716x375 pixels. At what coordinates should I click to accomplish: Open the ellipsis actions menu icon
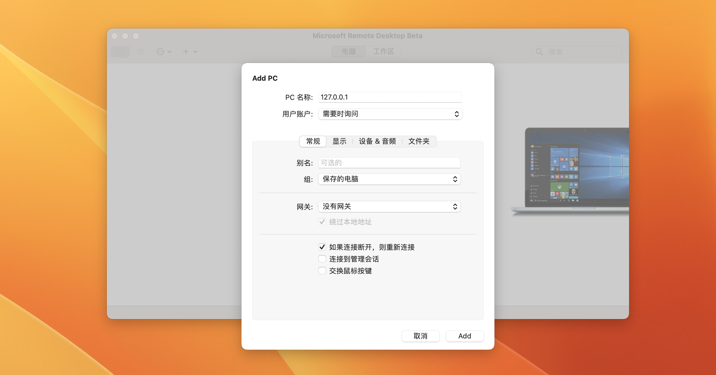161,52
